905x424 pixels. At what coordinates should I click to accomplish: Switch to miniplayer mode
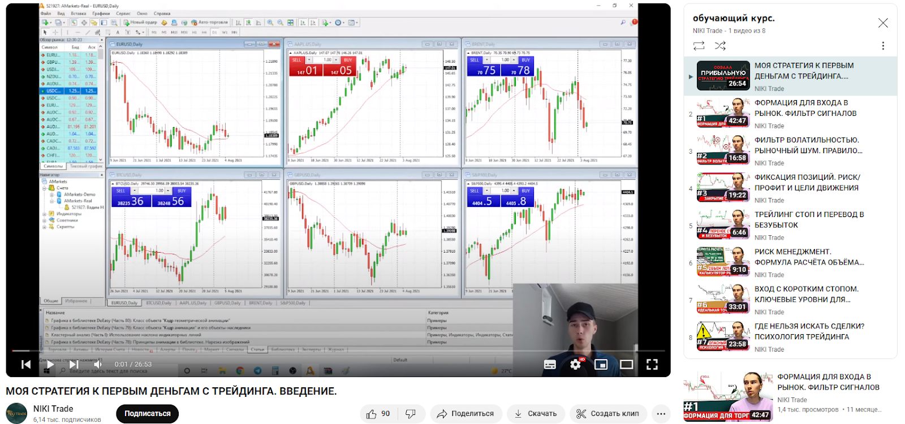pyautogui.click(x=601, y=365)
